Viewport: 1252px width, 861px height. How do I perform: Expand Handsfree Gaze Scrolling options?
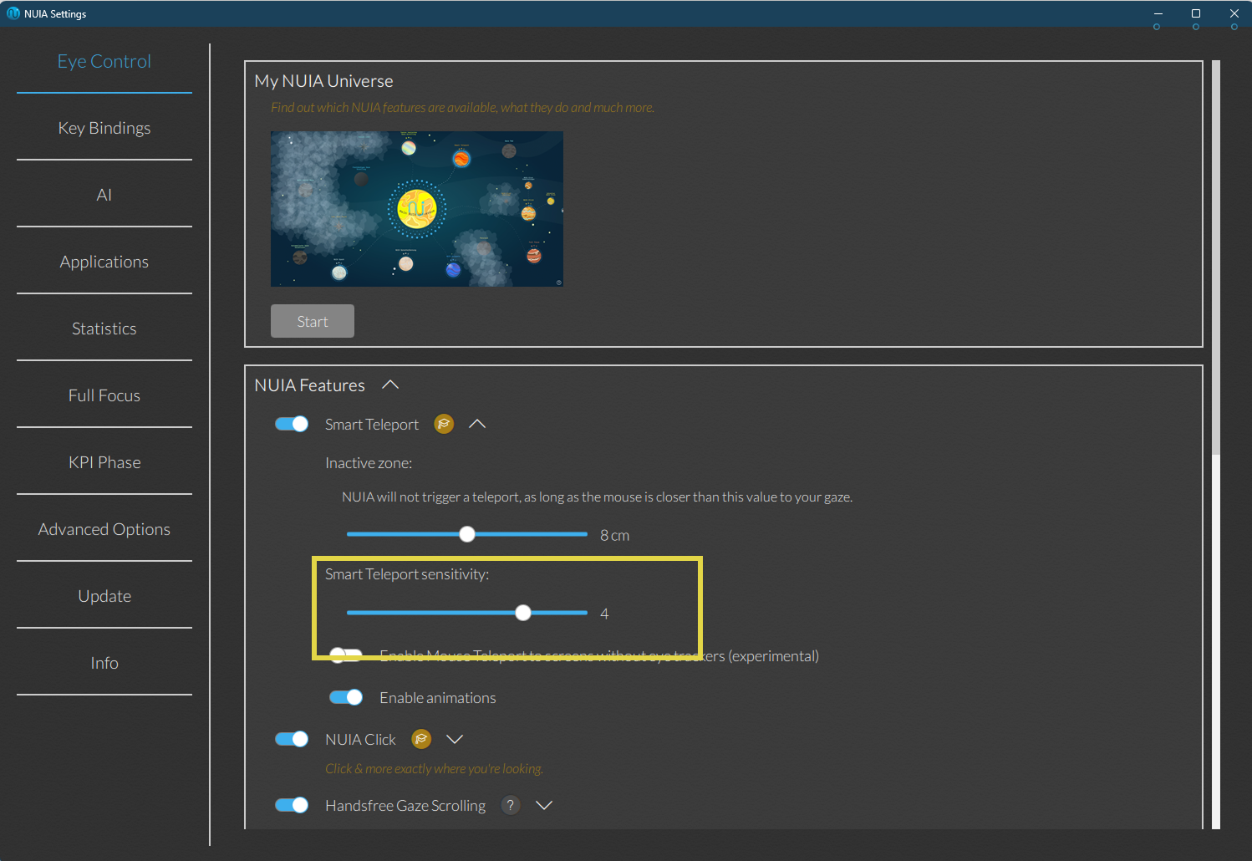tap(544, 805)
